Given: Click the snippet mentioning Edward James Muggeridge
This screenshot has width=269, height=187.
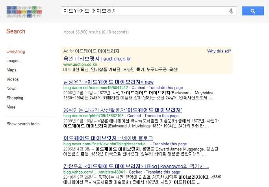Looking at the screenshot, I should [x=141, y=151].
